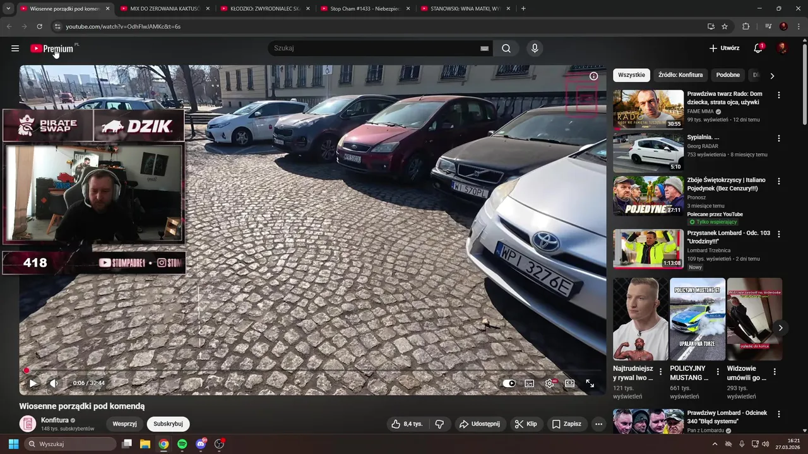This screenshot has height=454, width=808.
Task: Play the video
Action: 33,383
